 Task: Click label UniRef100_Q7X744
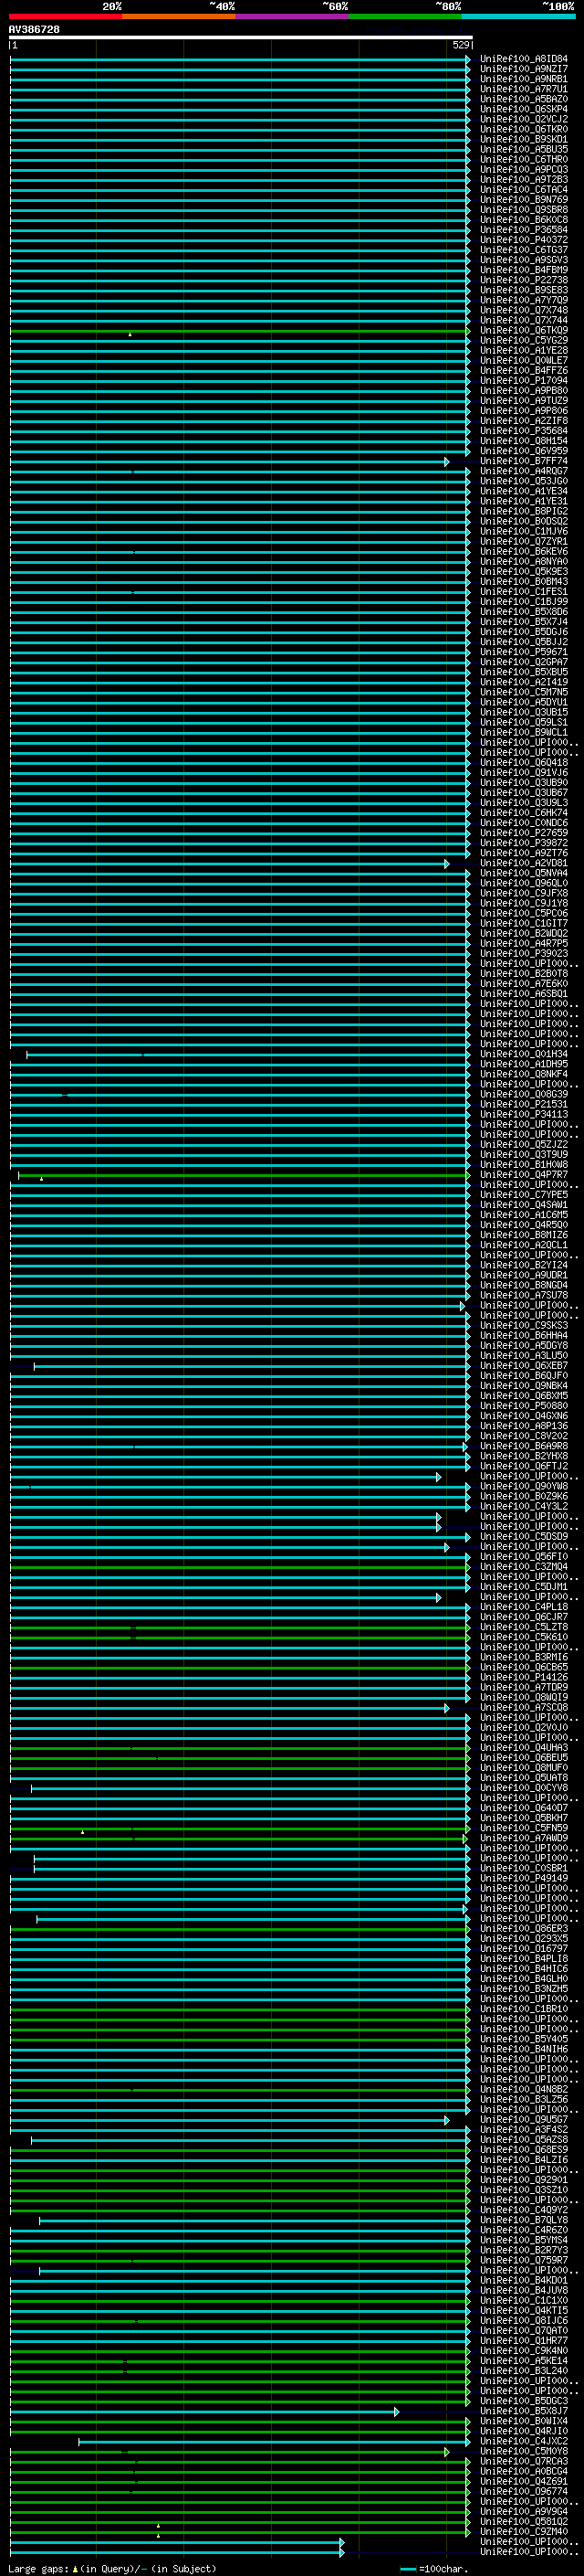click(523, 320)
